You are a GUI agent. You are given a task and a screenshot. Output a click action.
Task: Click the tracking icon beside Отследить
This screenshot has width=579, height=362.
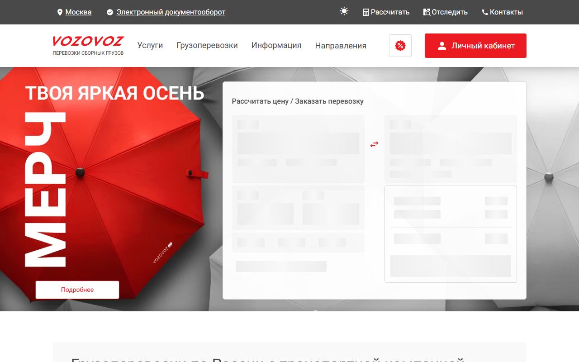pos(427,12)
